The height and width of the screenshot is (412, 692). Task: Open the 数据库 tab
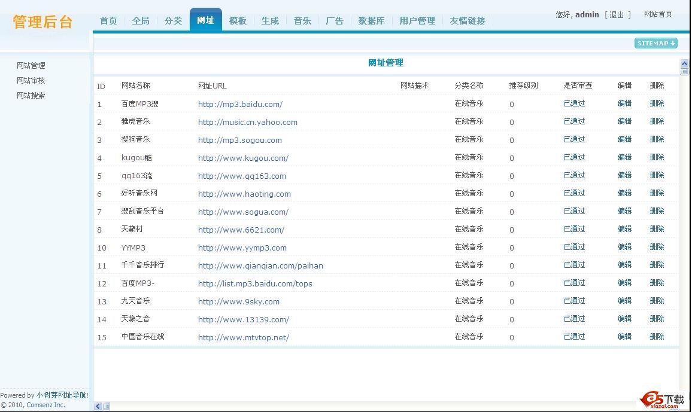(371, 20)
